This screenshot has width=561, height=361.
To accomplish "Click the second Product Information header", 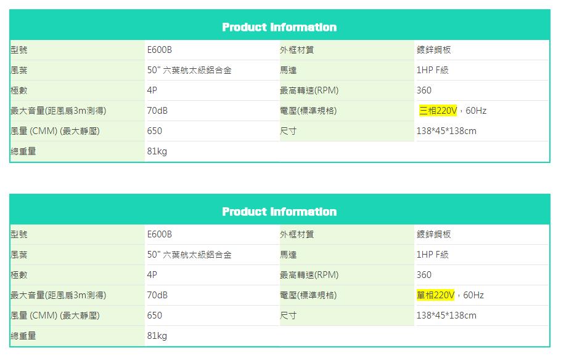I will (279, 212).
